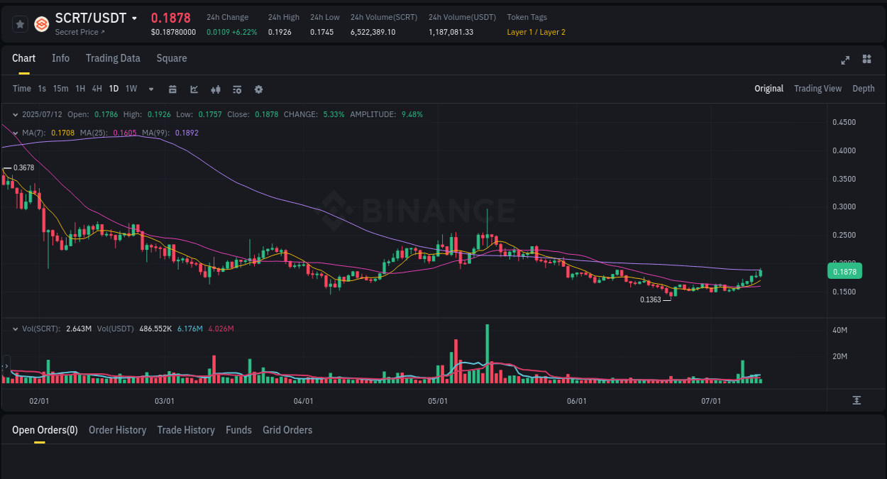Switch to the Trading Data tab
Screen dimensions: 887x479
pyautogui.click(x=113, y=58)
